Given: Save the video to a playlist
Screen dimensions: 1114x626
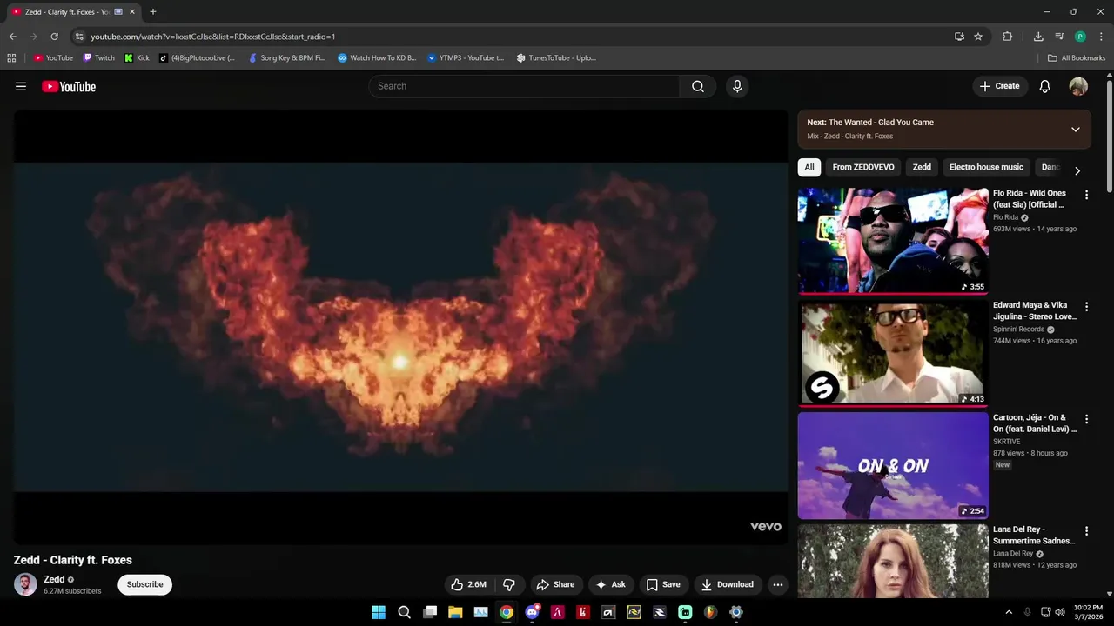Looking at the screenshot, I should 663,584.
